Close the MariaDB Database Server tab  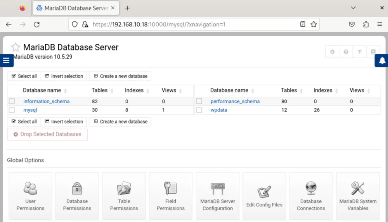[x=113, y=8]
